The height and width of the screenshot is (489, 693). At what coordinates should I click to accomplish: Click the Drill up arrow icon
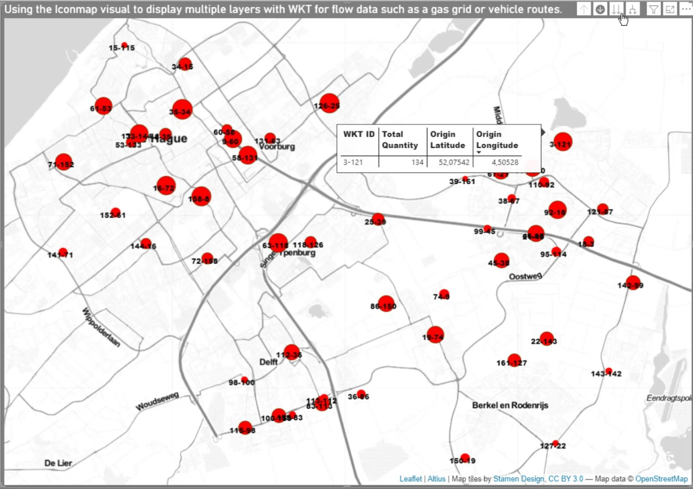(x=584, y=9)
